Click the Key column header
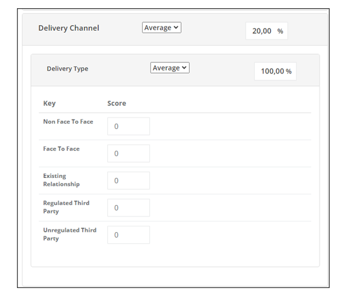The image size is (351, 300). coord(50,103)
